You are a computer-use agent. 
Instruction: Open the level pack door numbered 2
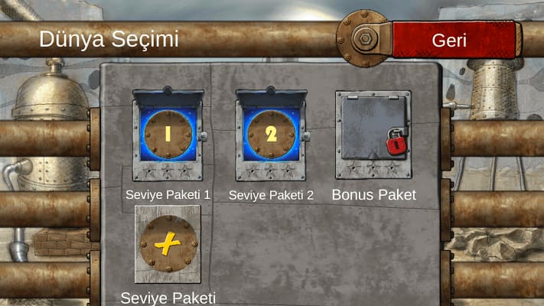(x=271, y=135)
